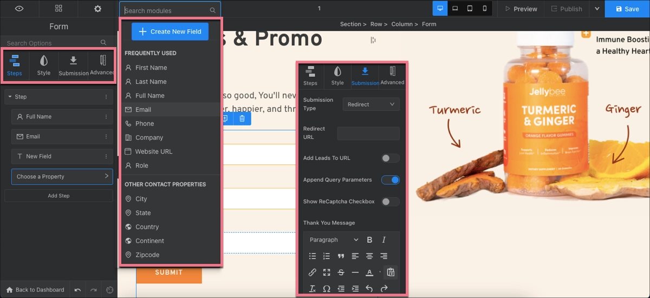Align text left in message editor
The height and width of the screenshot is (298, 650).
[x=355, y=256]
